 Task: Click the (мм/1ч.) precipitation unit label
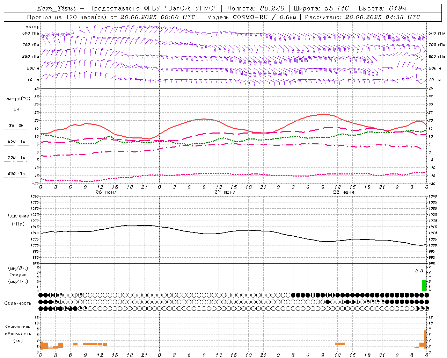point(18,281)
